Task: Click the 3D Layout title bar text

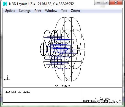Action: pyautogui.click(x=41, y=4)
